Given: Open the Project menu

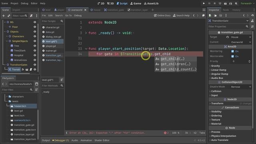Looking at the screenshot, I should (x=14, y=4).
